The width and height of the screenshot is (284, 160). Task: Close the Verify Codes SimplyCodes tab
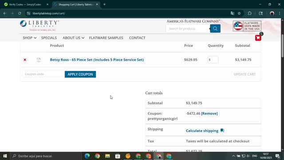(47, 4)
